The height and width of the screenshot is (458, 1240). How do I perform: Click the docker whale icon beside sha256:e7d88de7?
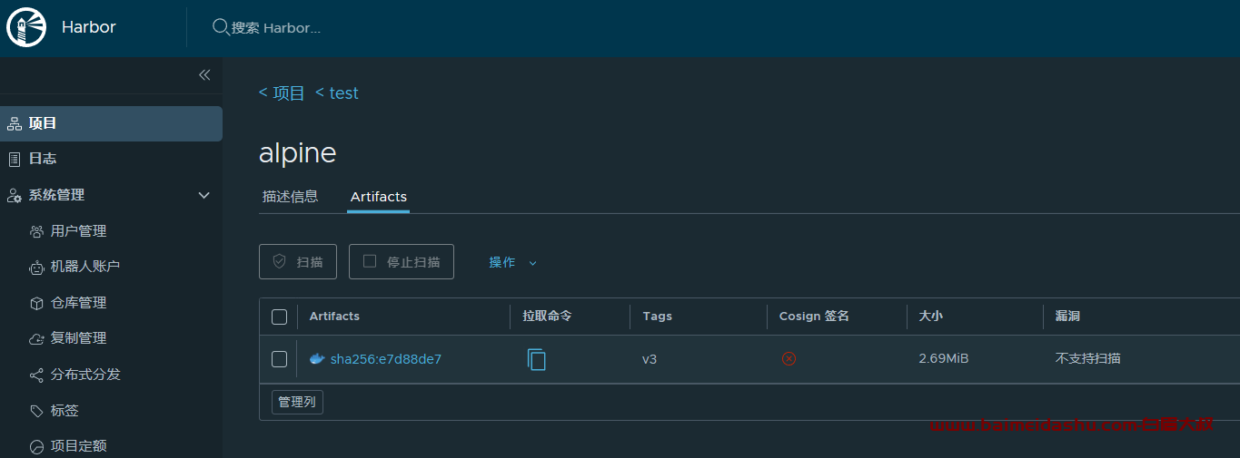pos(317,359)
